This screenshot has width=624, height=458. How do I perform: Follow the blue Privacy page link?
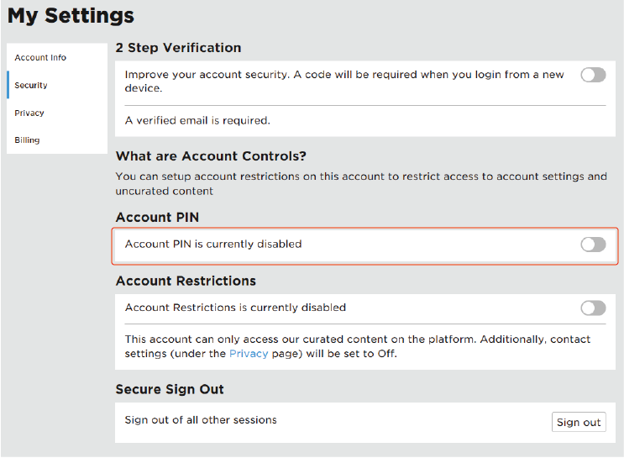click(249, 354)
